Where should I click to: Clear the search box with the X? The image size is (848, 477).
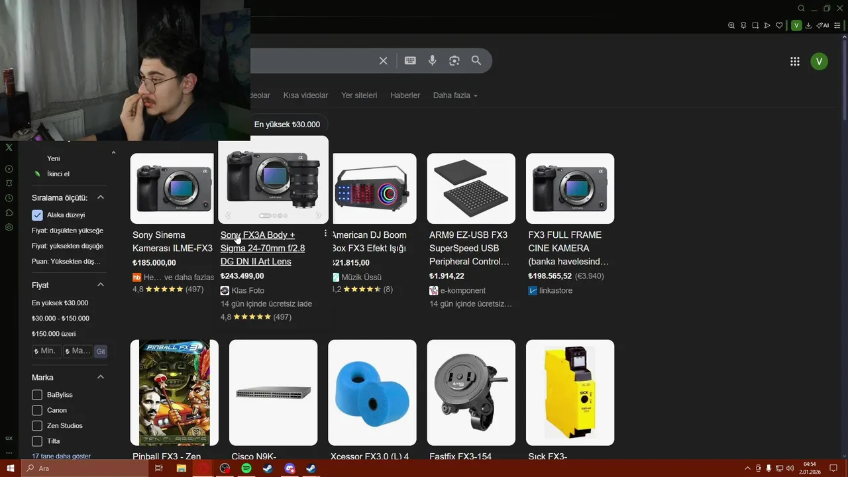point(383,60)
